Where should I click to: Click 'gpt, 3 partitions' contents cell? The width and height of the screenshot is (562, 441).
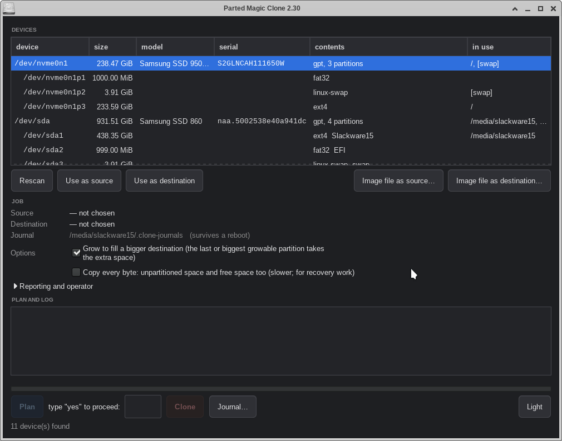tap(338, 64)
